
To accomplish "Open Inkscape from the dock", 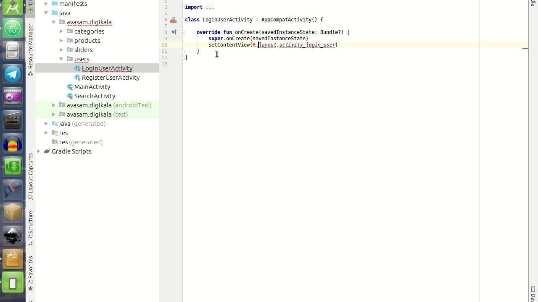I will point(13,236).
